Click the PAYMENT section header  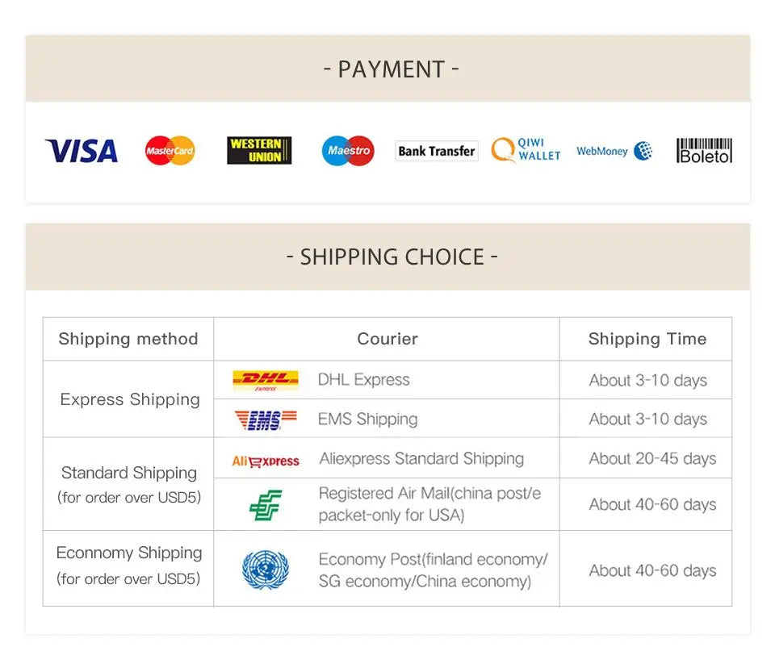tap(391, 69)
